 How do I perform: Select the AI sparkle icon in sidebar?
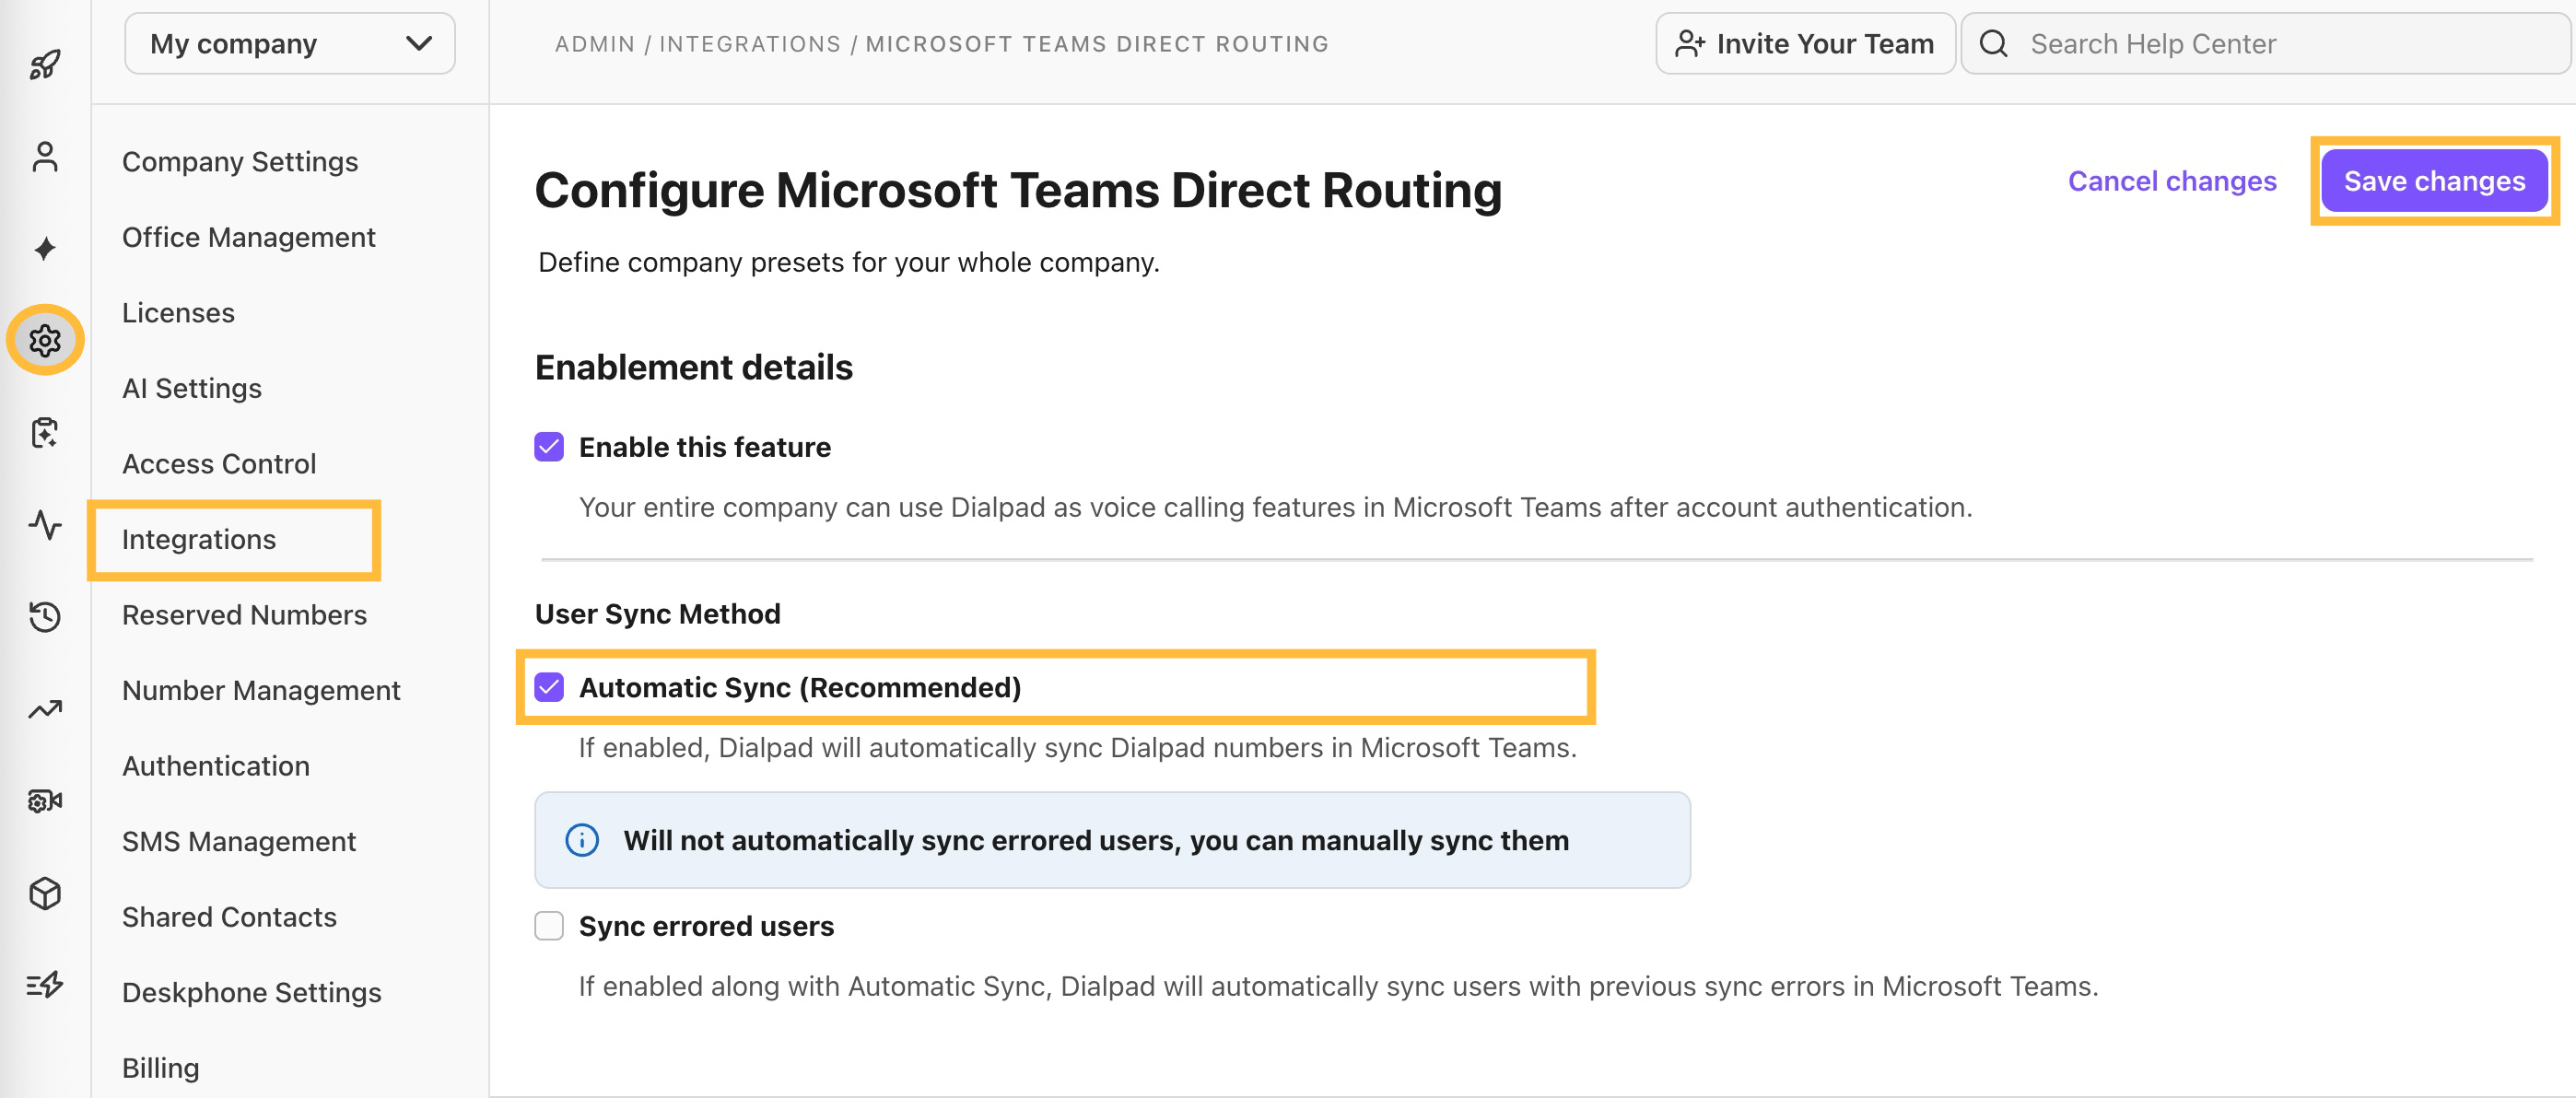[x=45, y=249]
